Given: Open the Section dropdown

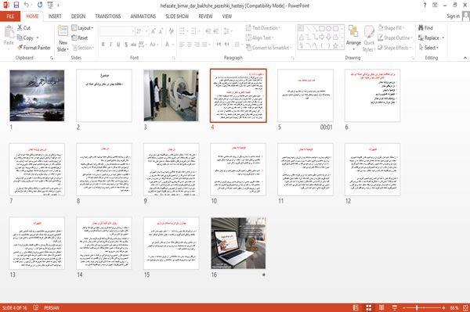Looking at the screenshot, I should [x=83, y=48].
